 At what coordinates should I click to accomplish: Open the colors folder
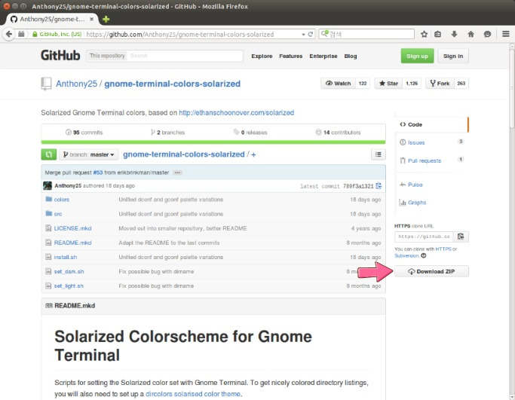pyautogui.click(x=61, y=200)
